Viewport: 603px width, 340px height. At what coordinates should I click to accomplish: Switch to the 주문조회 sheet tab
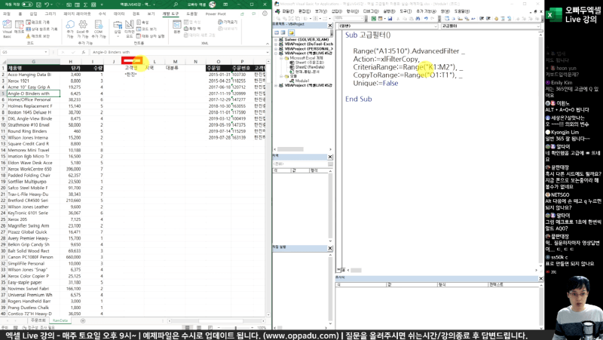[x=38, y=320]
